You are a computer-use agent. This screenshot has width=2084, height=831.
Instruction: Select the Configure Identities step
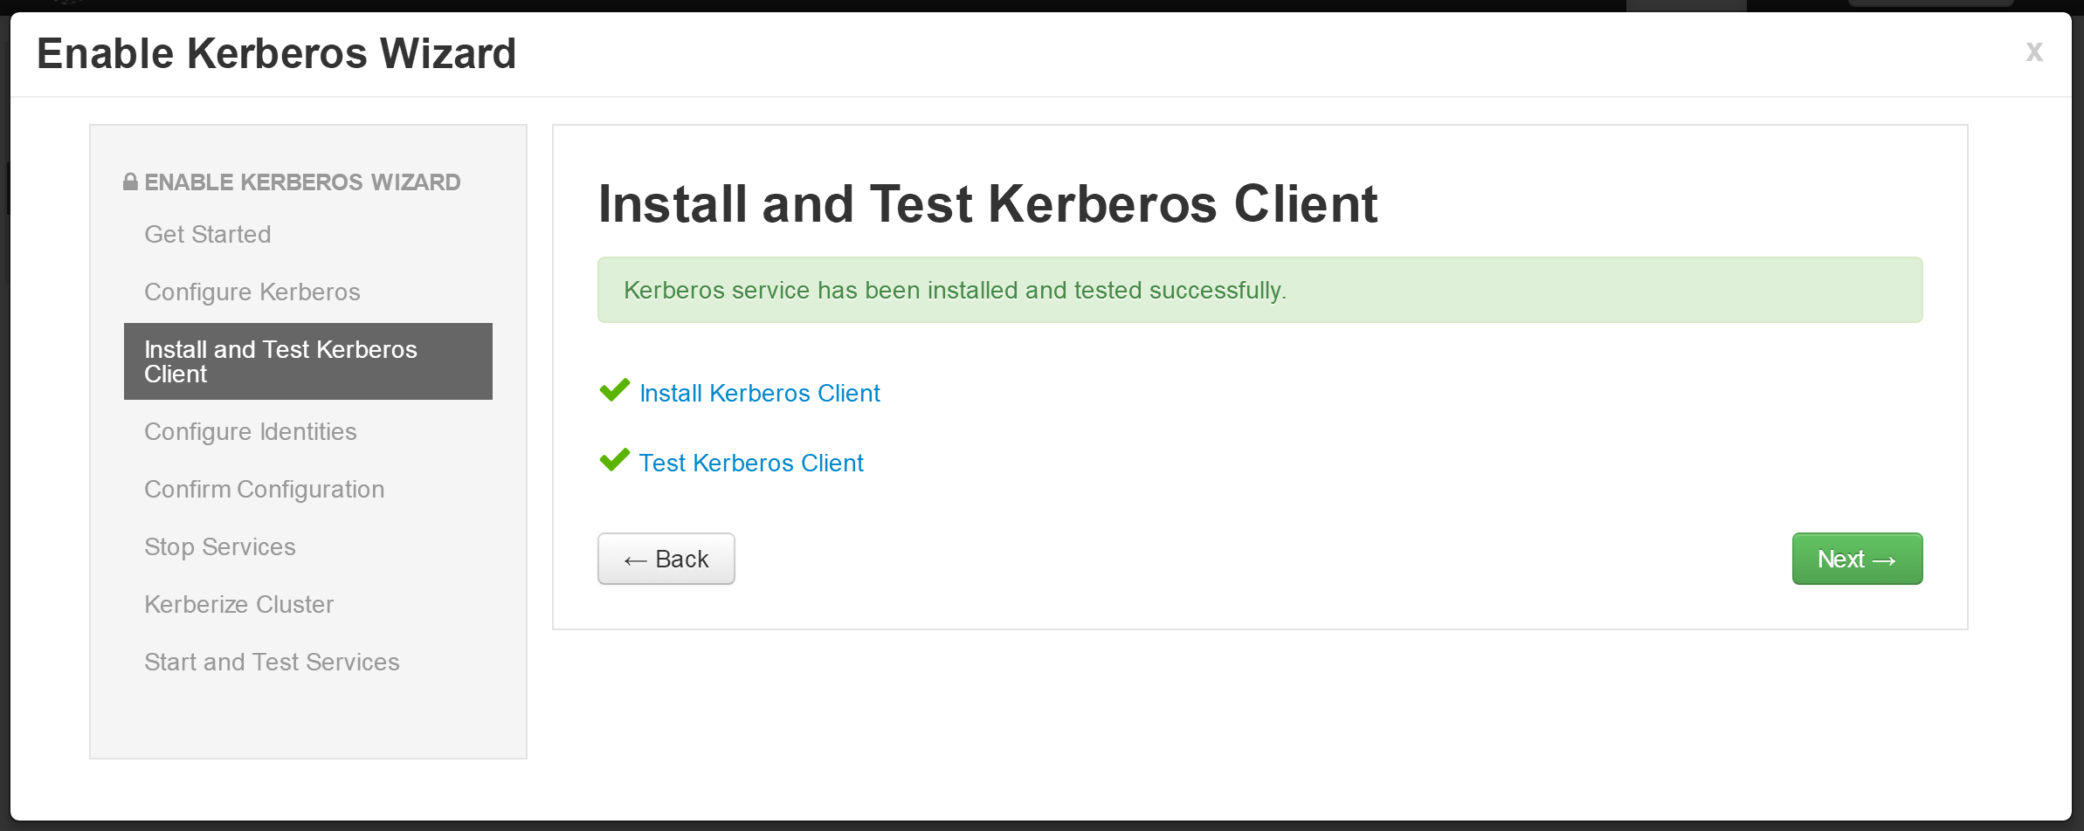point(251,431)
